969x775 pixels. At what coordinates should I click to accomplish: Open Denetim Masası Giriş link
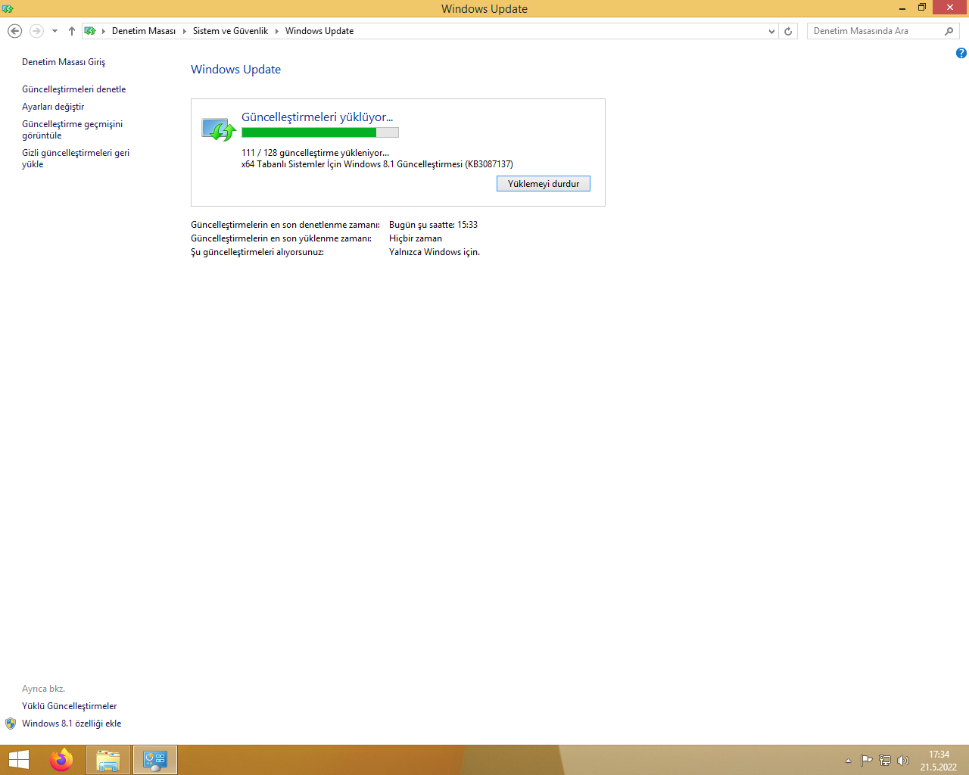click(64, 62)
